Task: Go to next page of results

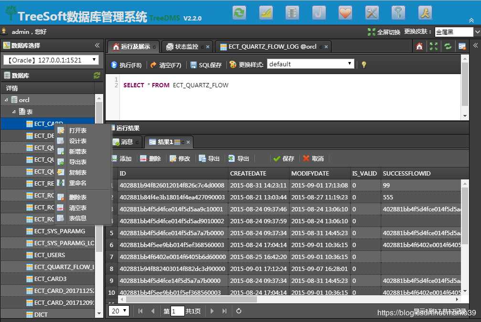Action: [212, 311]
